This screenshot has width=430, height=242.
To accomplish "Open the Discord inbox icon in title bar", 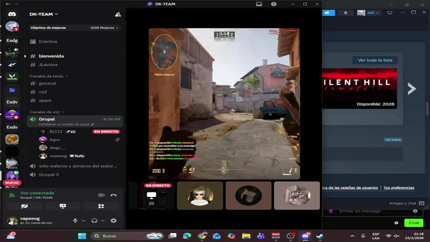I will [x=259, y=4].
